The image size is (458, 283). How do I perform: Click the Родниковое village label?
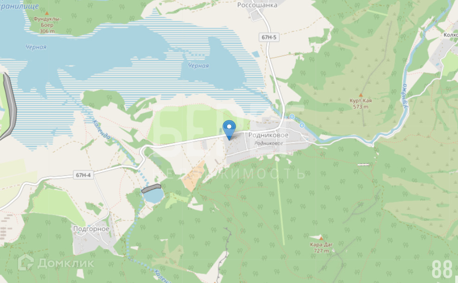tap(268, 135)
